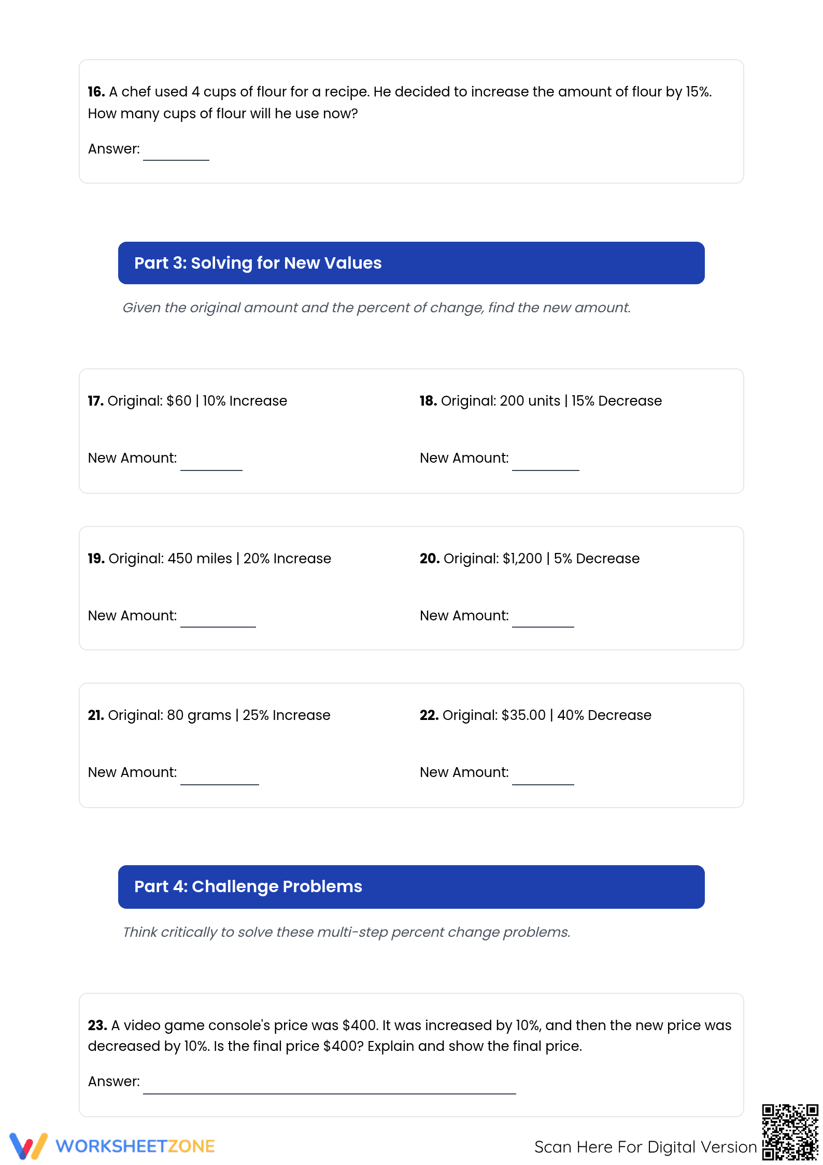
Task: Click the Original: 200 units 15% Decrease text
Action: click(541, 401)
